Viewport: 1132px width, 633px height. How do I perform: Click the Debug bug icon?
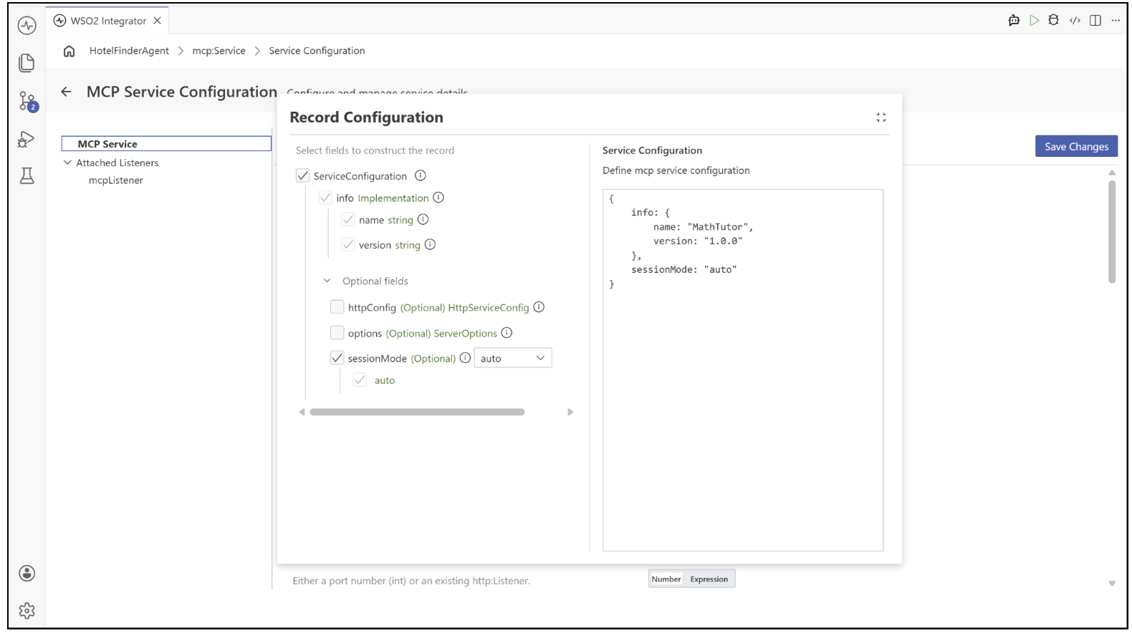pyautogui.click(x=1054, y=21)
